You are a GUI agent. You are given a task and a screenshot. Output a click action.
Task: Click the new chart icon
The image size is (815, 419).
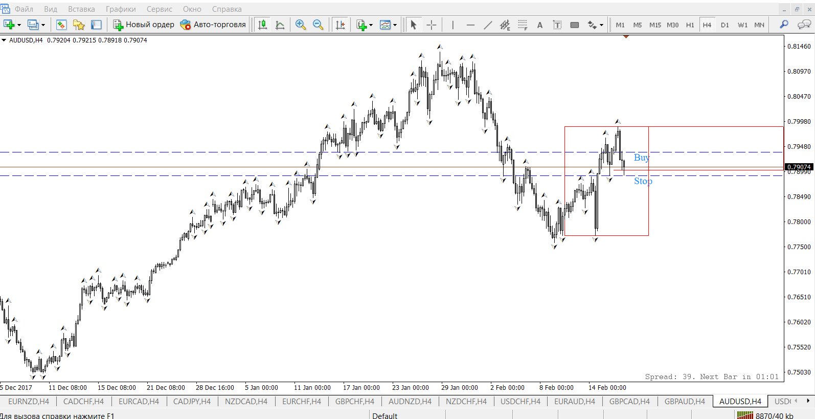click(x=9, y=25)
